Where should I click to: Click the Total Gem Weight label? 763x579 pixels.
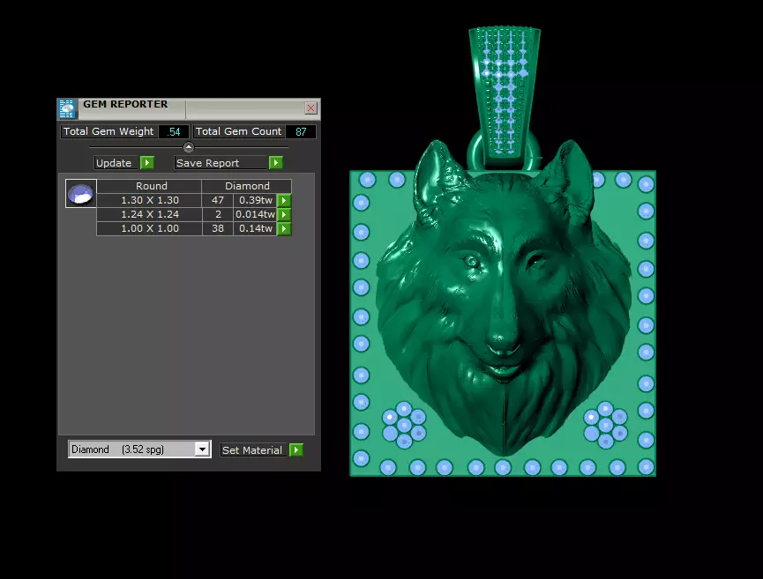tap(108, 131)
